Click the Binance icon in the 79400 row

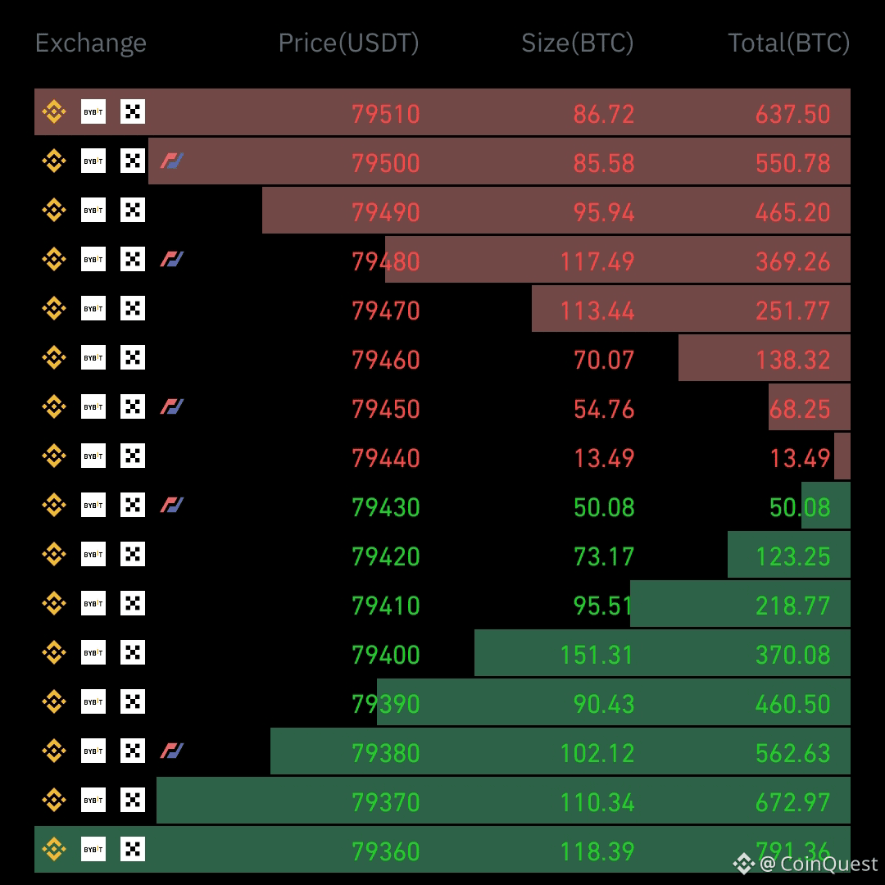click(x=54, y=652)
